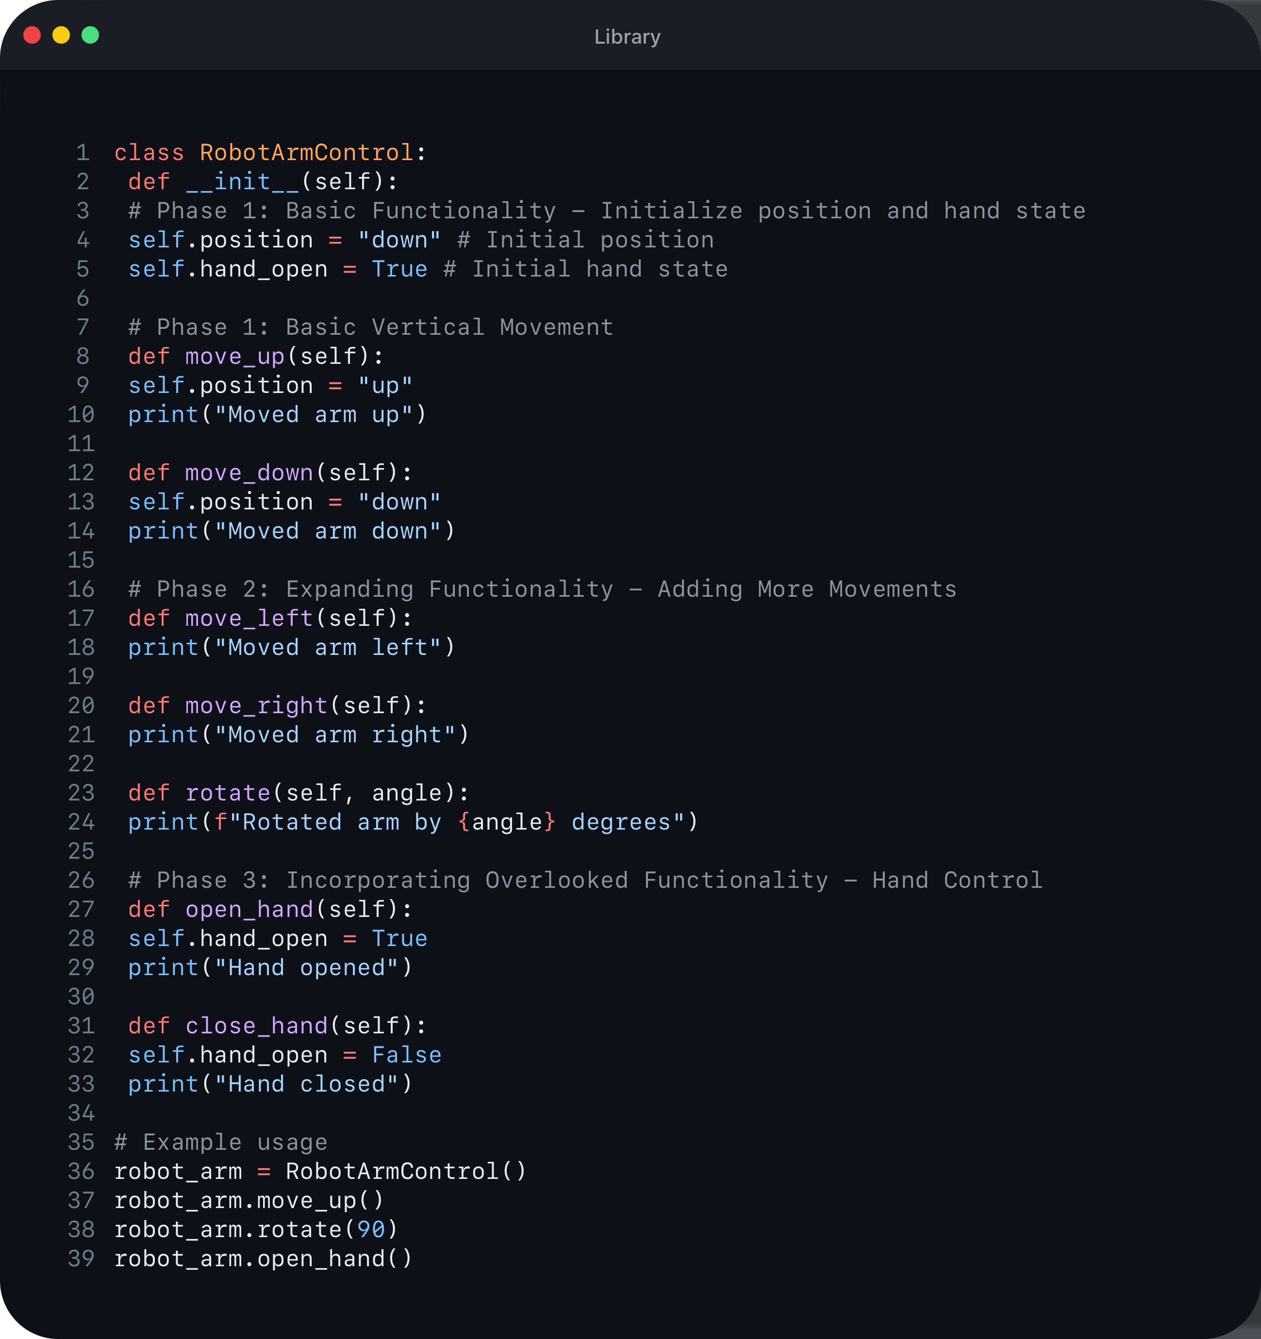
Task: Click the Library window title
Action: (x=627, y=37)
